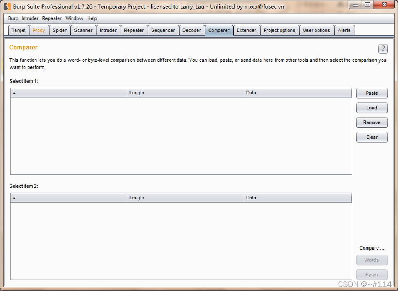Open the Intruder menu in menu bar
The width and height of the screenshot is (398, 291).
[x=30, y=18]
